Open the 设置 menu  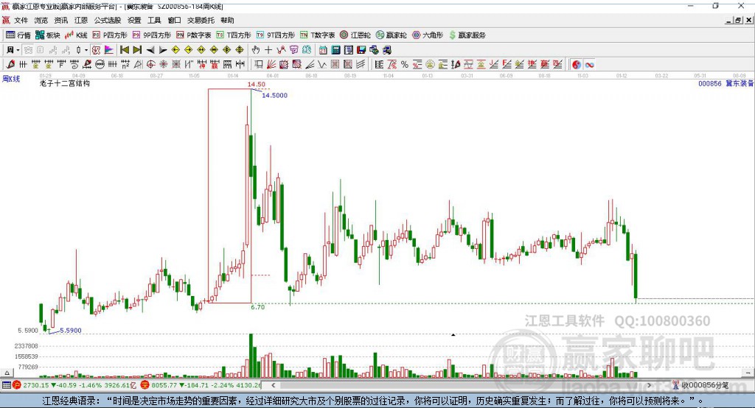[134, 20]
